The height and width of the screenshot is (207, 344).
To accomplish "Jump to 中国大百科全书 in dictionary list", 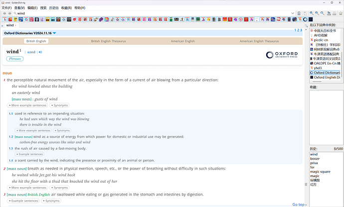I will click(x=325, y=31).
